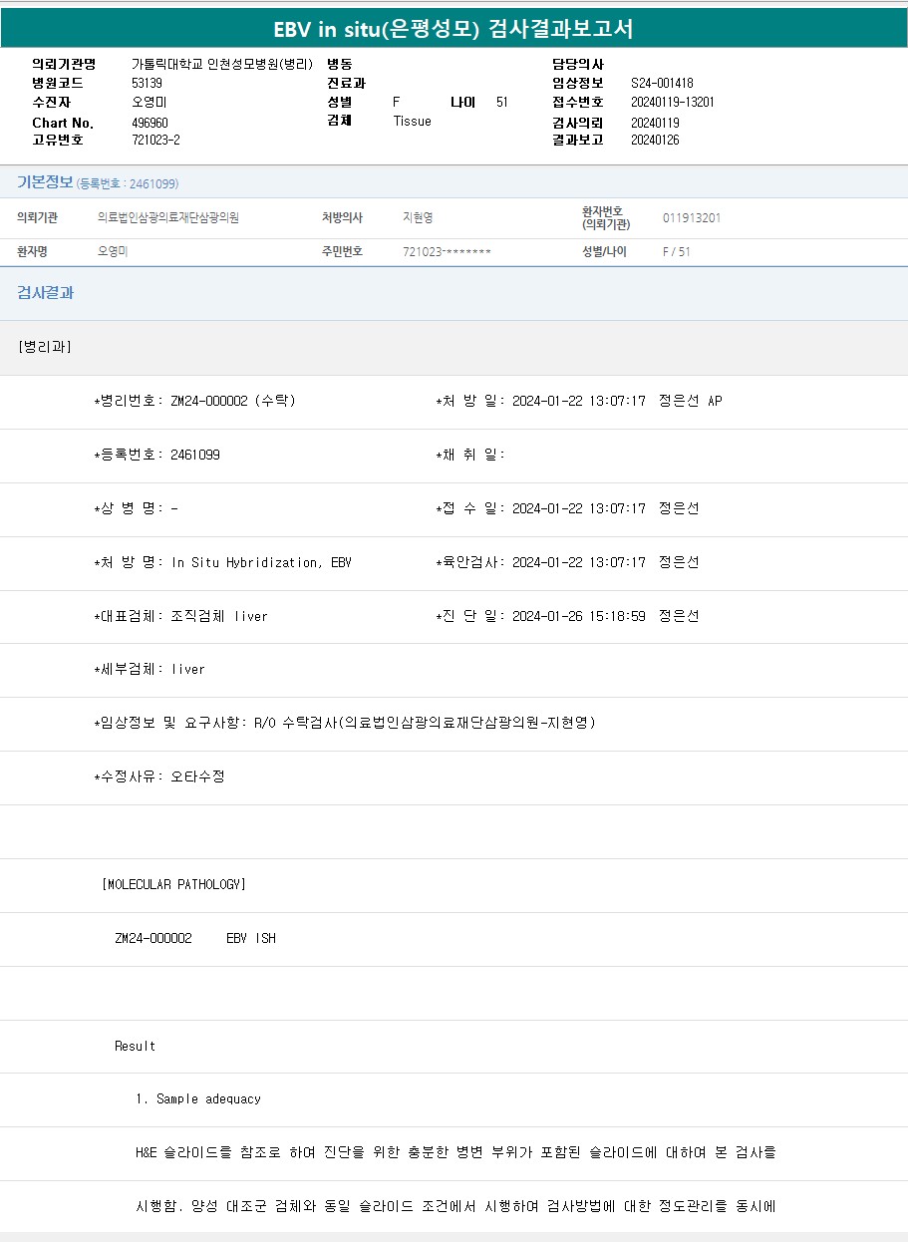Viewport: 908px width, 1242px height.
Task: Select the 처방명 In Situ Hybridization, EBV line
Action: click(x=222, y=562)
